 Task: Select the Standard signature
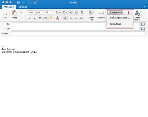(x=120, y=24)
